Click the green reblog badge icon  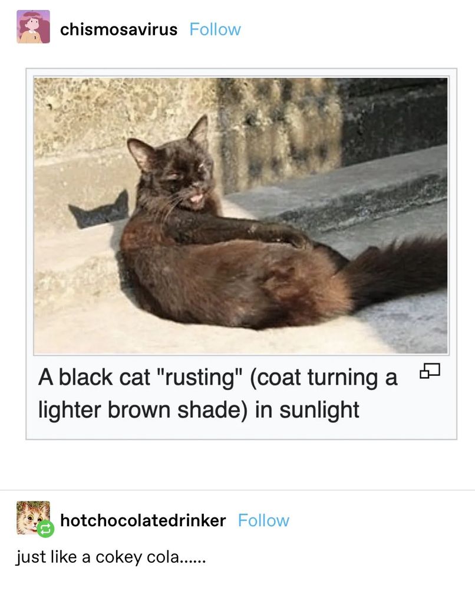coord(45,529)
